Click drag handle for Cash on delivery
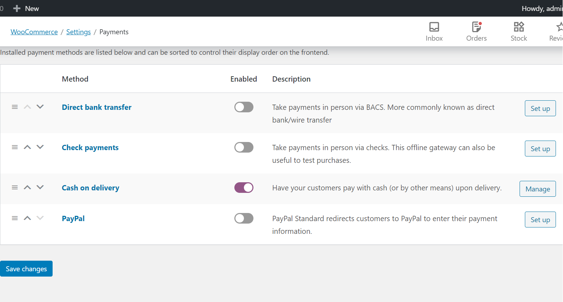Viewport: 563px width, 302px height. click(15, 188)
